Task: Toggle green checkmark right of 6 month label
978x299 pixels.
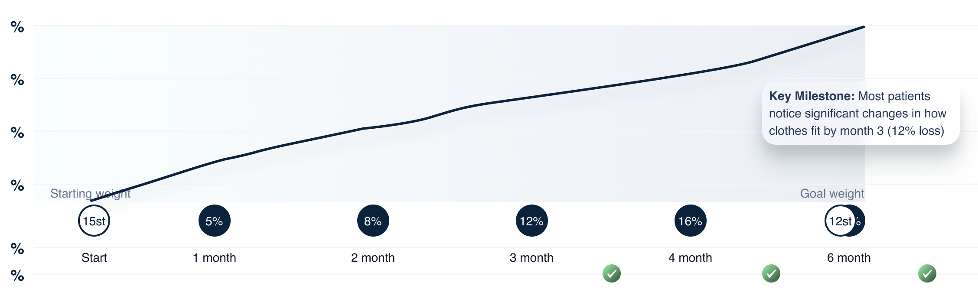Action: (x=927, y=273)
